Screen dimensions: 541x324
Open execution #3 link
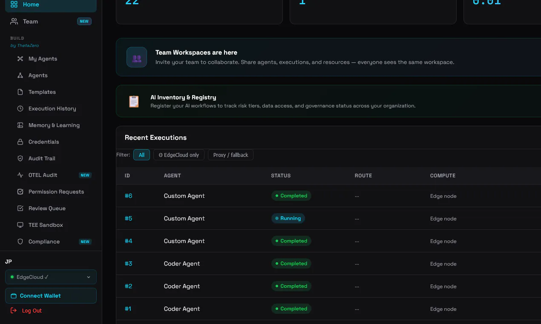point(128,263)
